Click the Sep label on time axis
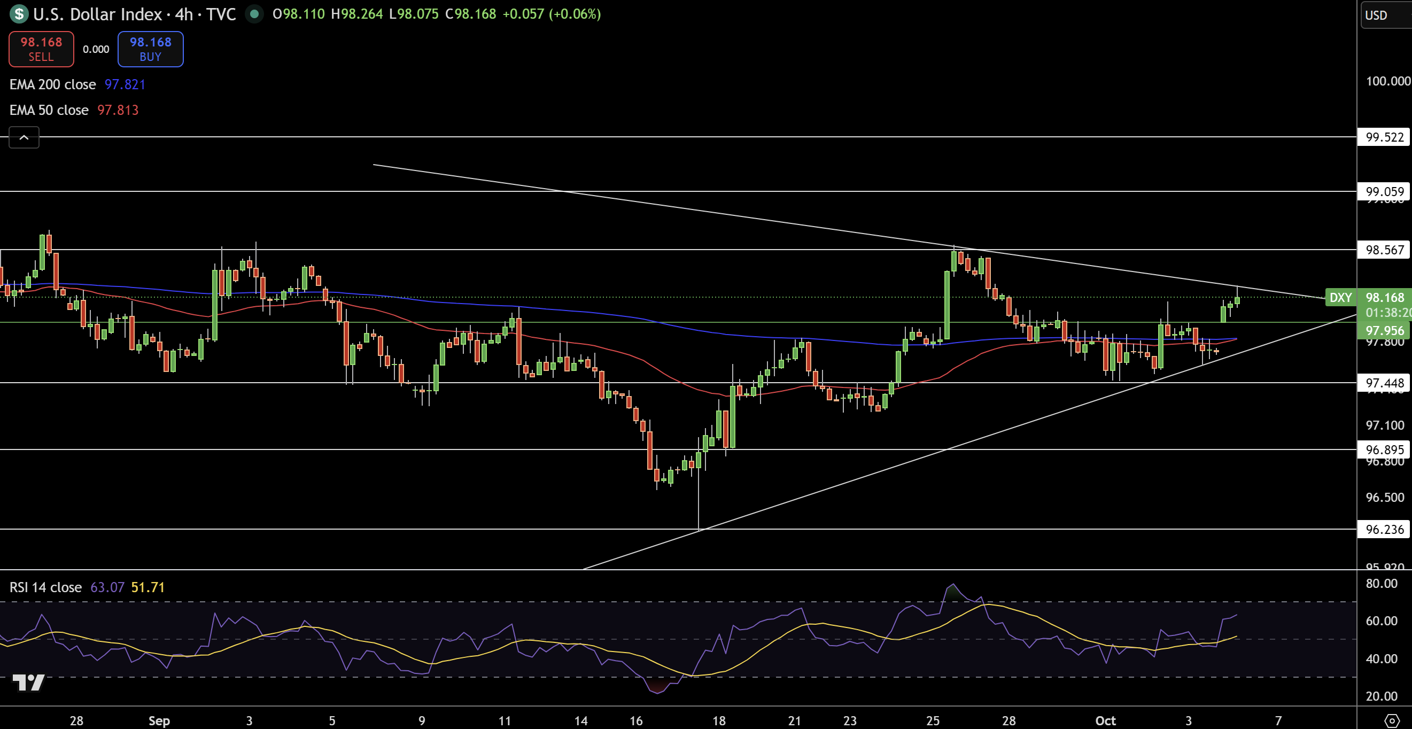This screenshot has width=1412, height=729. pyautogui.click(x=159, y=721)
